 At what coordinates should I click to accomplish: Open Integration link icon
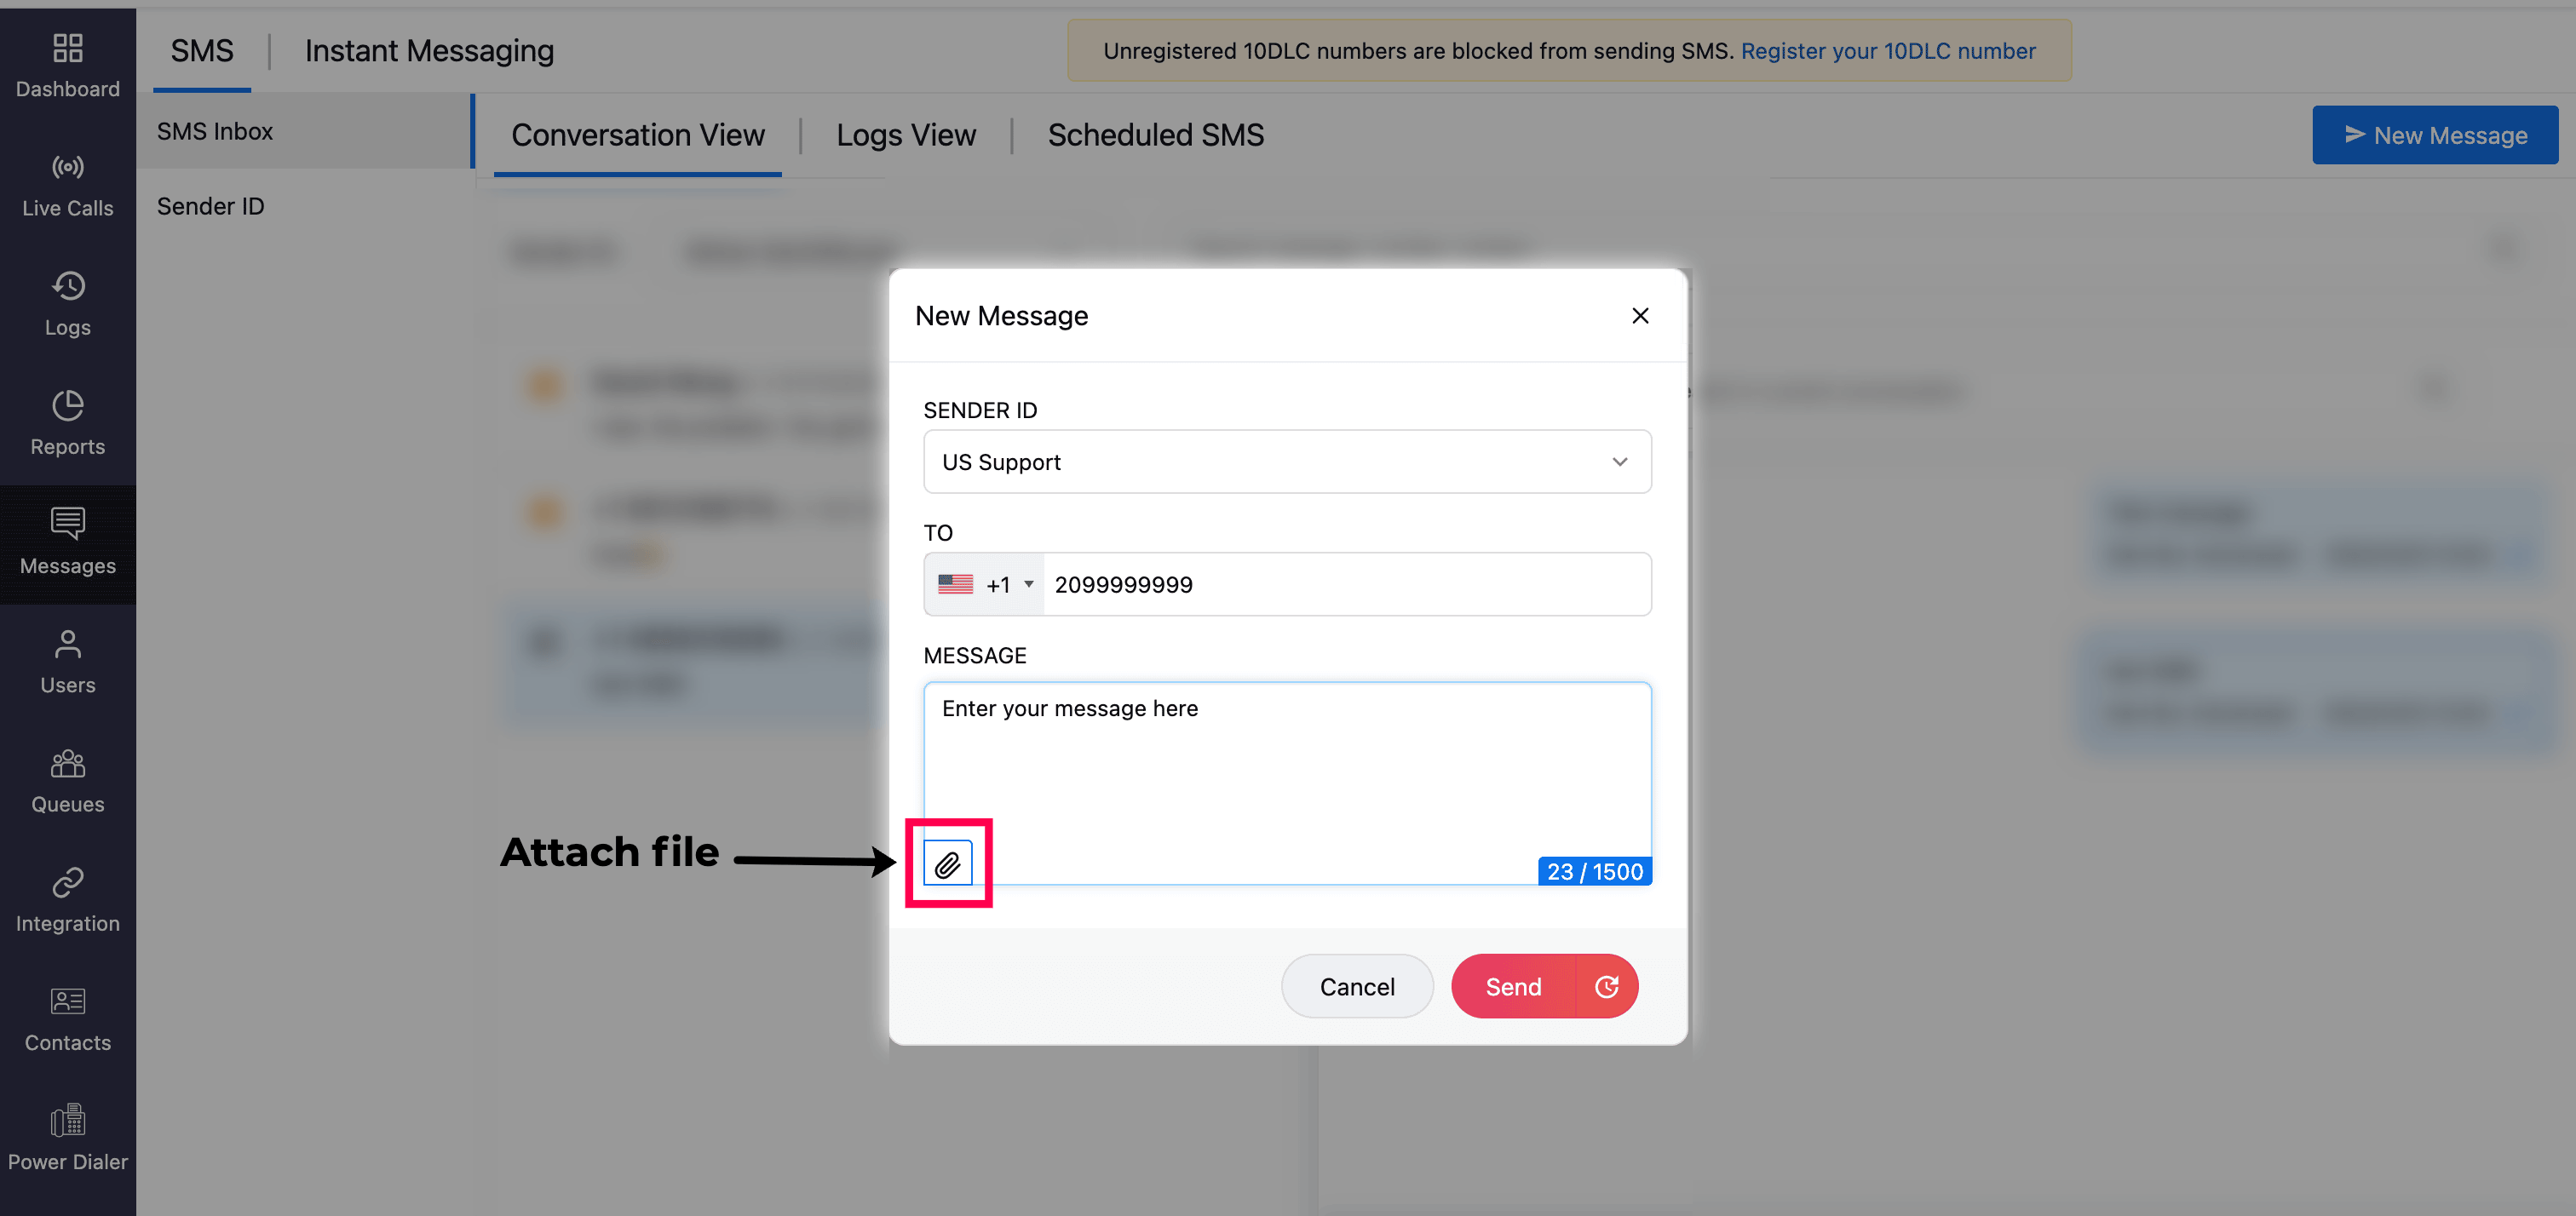point(67,900)
